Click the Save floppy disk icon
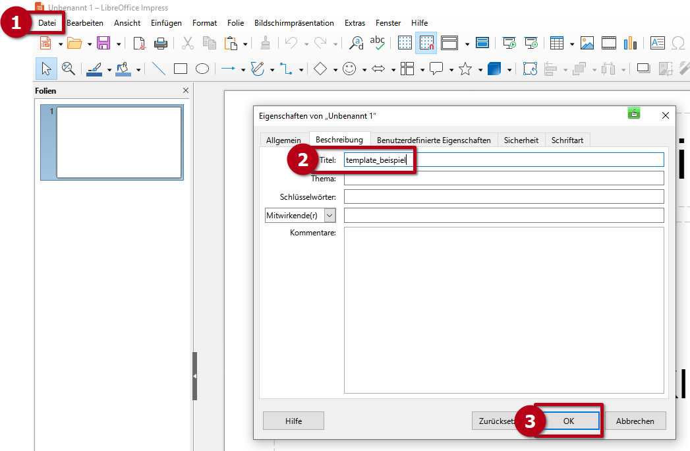This screenshot has height=451, width=690. (103, 43)
